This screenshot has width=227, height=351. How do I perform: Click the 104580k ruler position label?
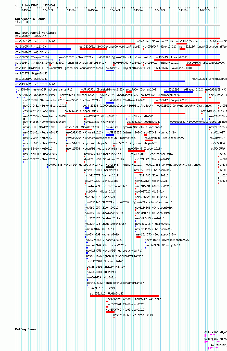tap(205, 10)
